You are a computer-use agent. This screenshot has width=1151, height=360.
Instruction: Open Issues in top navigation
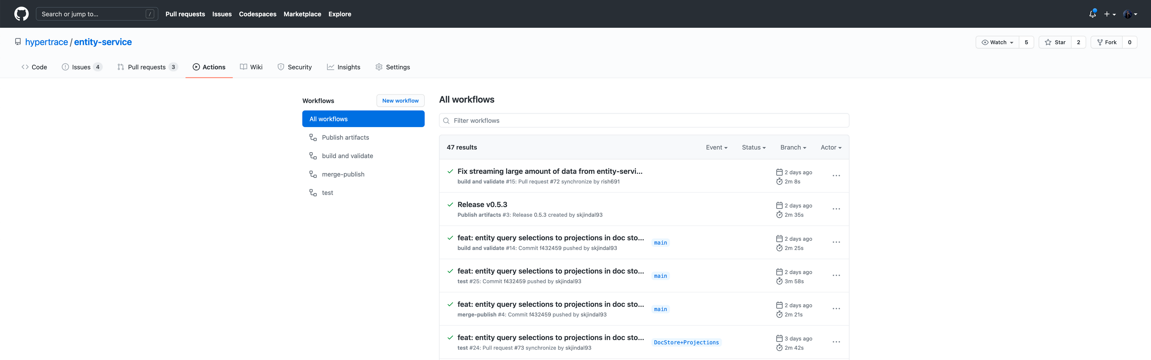(222, 14)
